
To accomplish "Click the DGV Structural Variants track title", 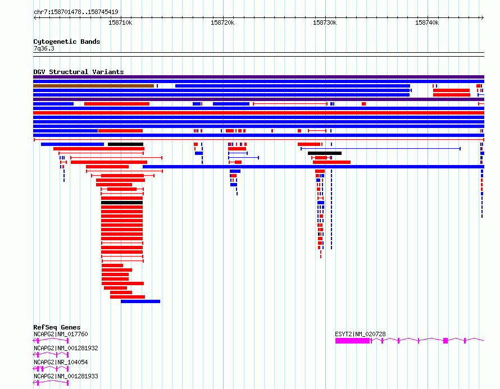I will [79, 72].
